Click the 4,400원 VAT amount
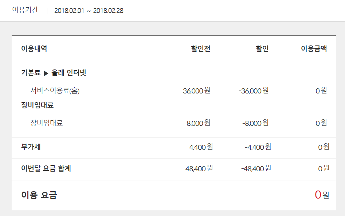The image size is (345, 216). point(201,147)
